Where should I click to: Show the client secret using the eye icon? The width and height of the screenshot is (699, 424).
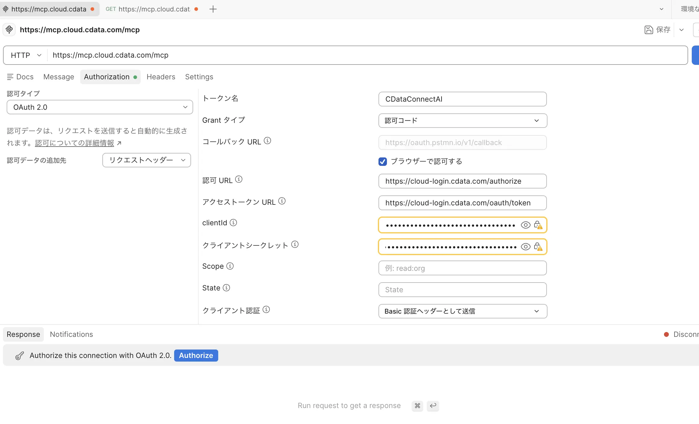525,246
